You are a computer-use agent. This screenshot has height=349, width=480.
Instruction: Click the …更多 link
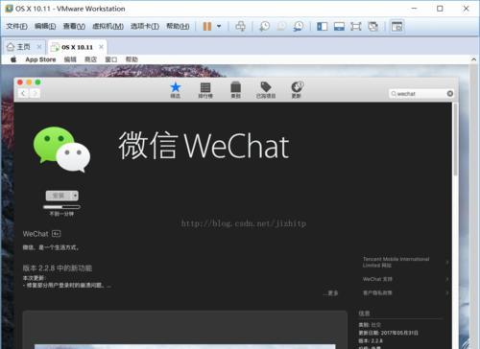click(331, 292)
